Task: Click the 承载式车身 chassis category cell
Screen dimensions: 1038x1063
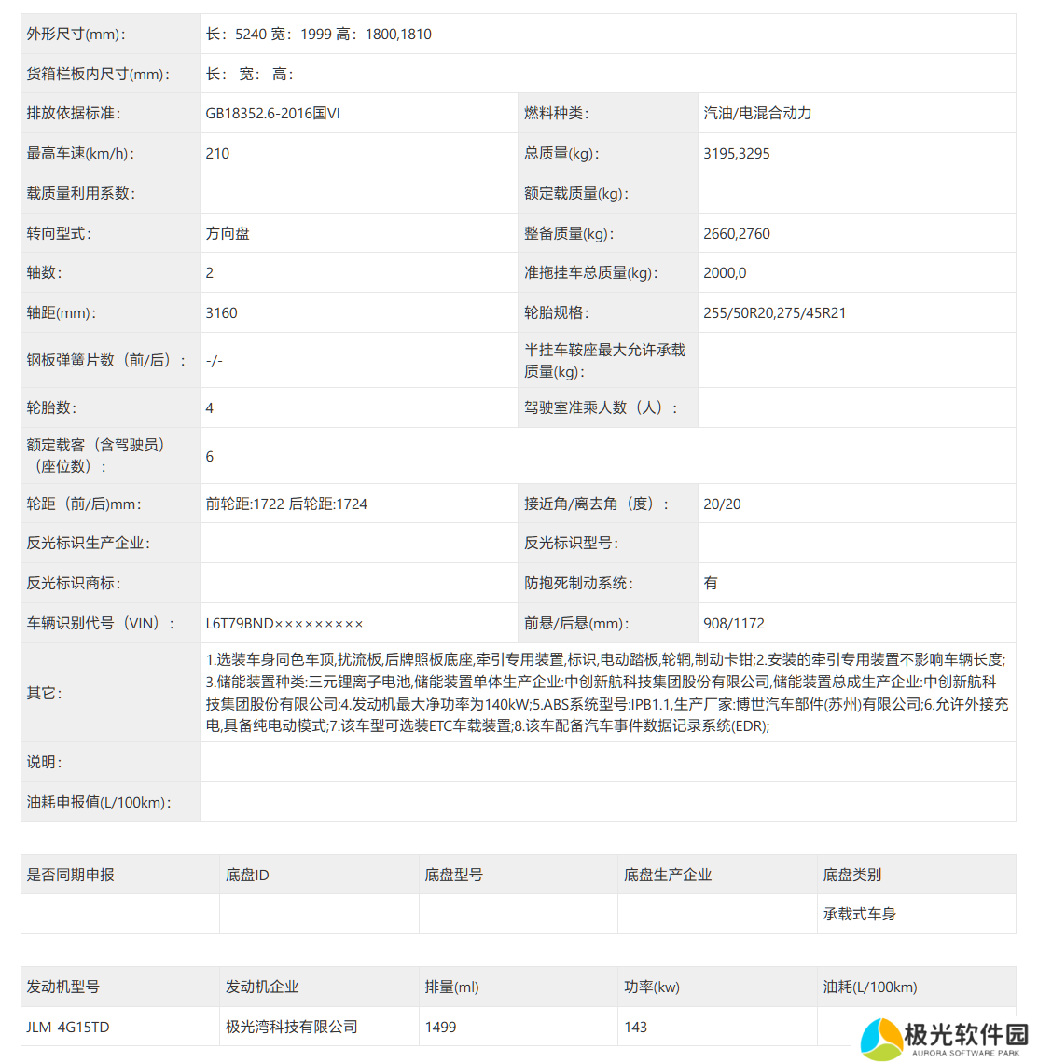Action: [859, 914]
